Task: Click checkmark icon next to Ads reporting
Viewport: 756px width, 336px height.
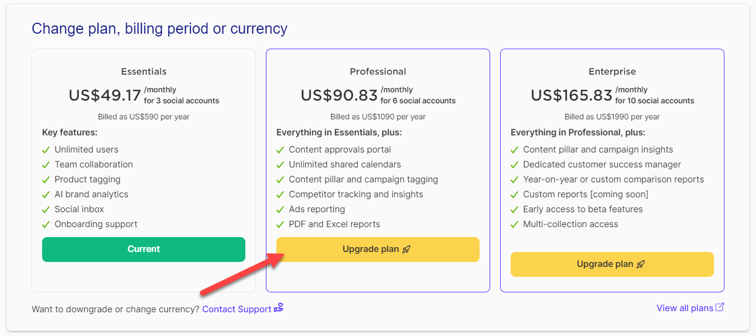Action: coord(280,209)
